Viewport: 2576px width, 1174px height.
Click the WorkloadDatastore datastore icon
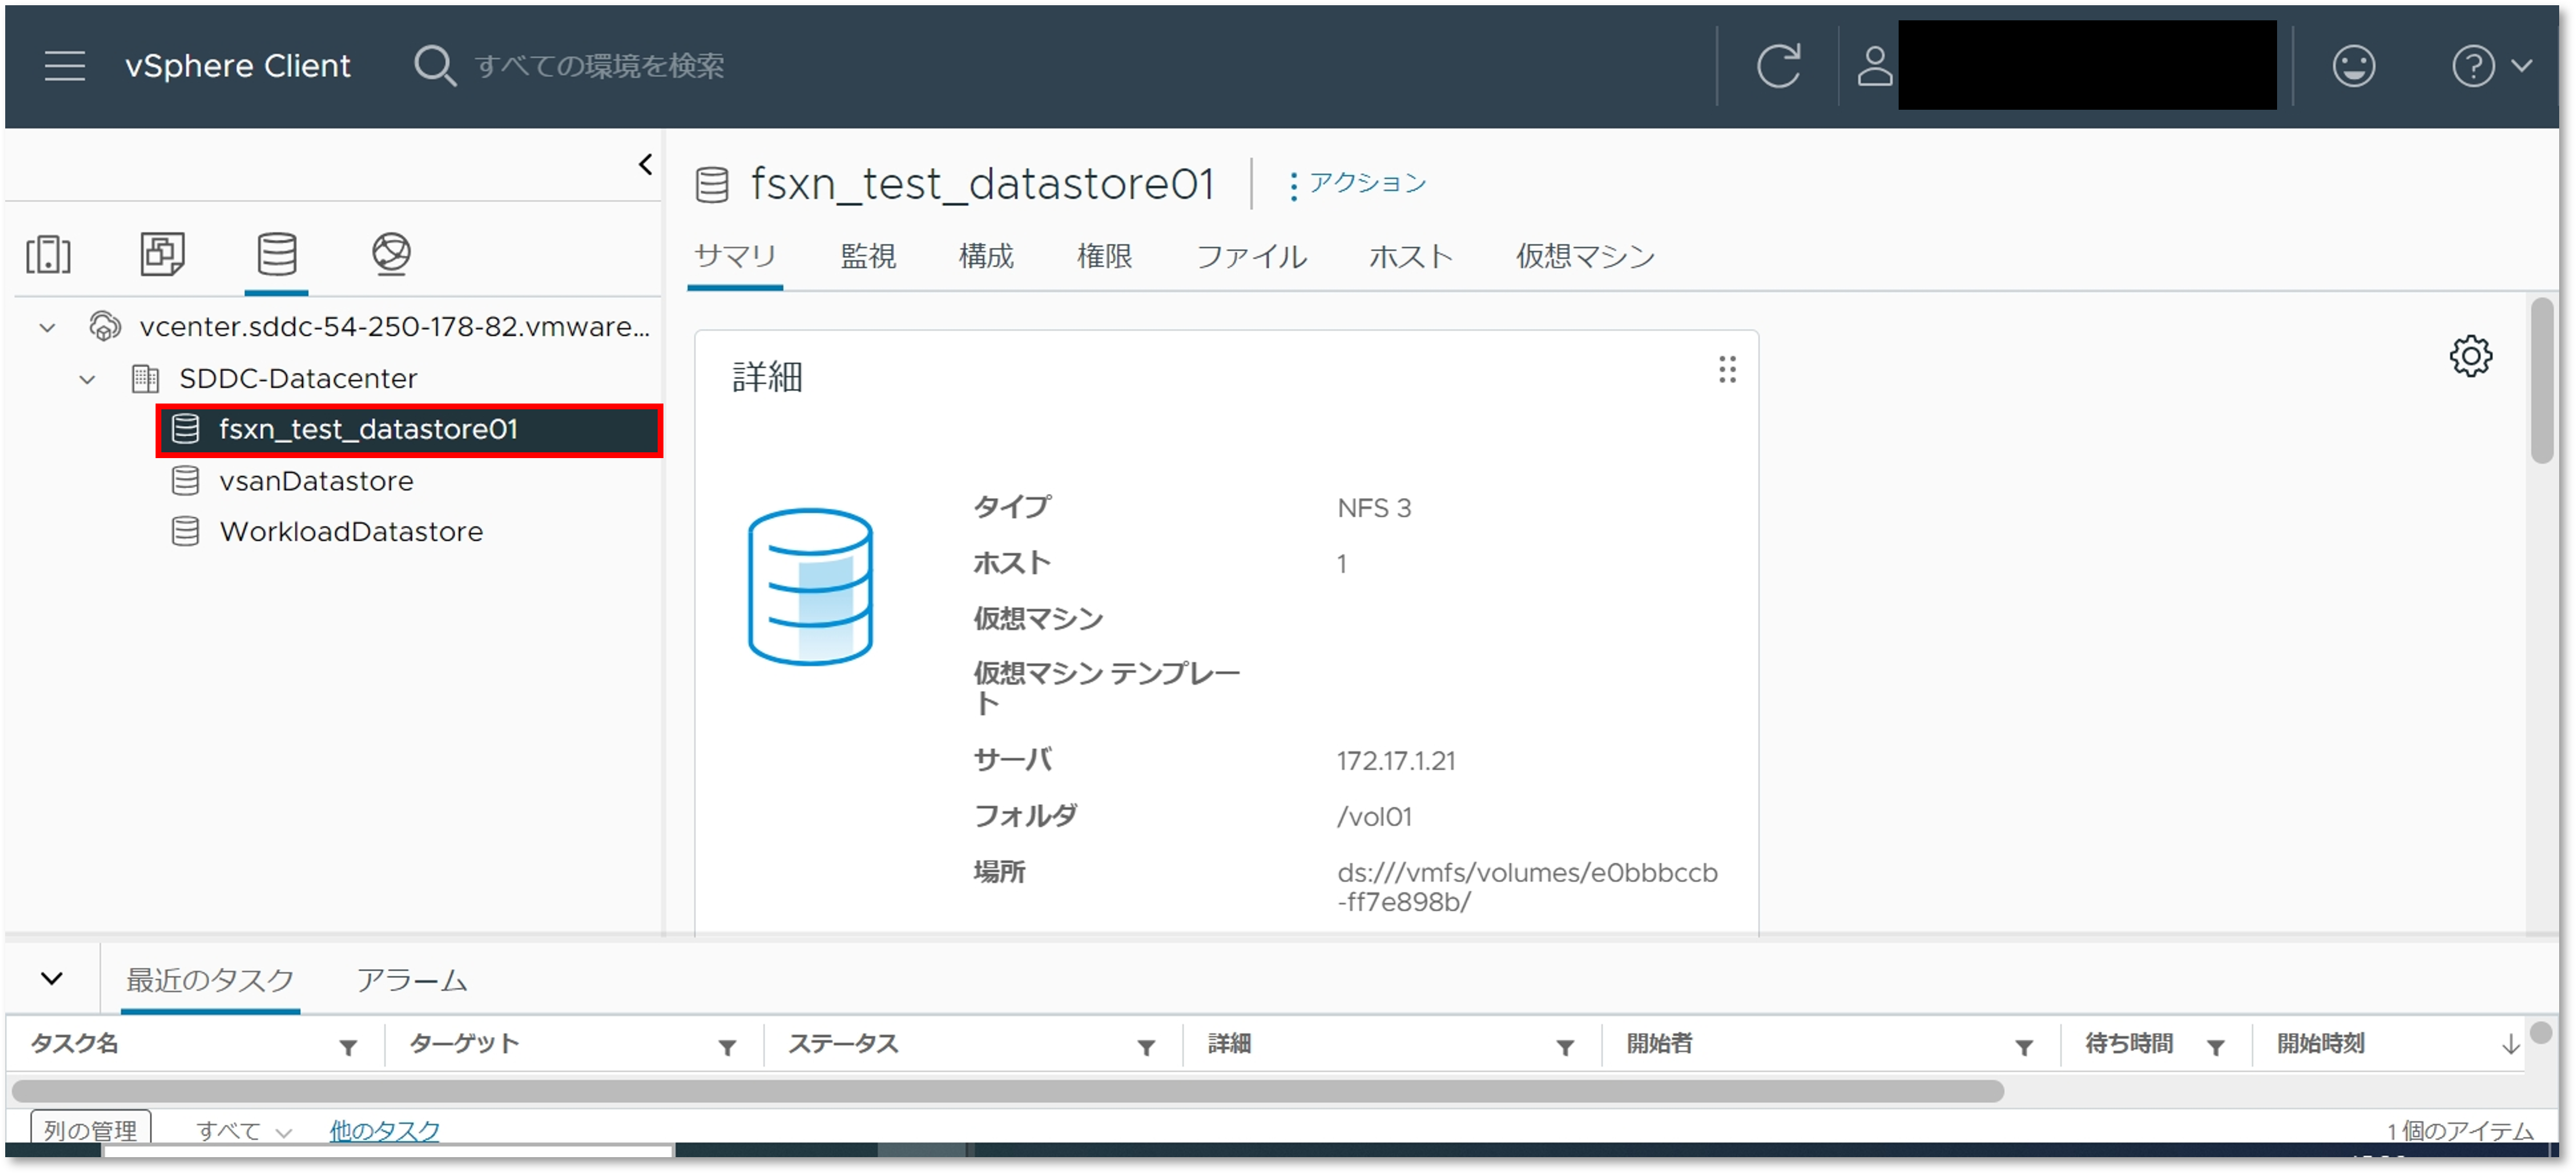pos(185,531)
